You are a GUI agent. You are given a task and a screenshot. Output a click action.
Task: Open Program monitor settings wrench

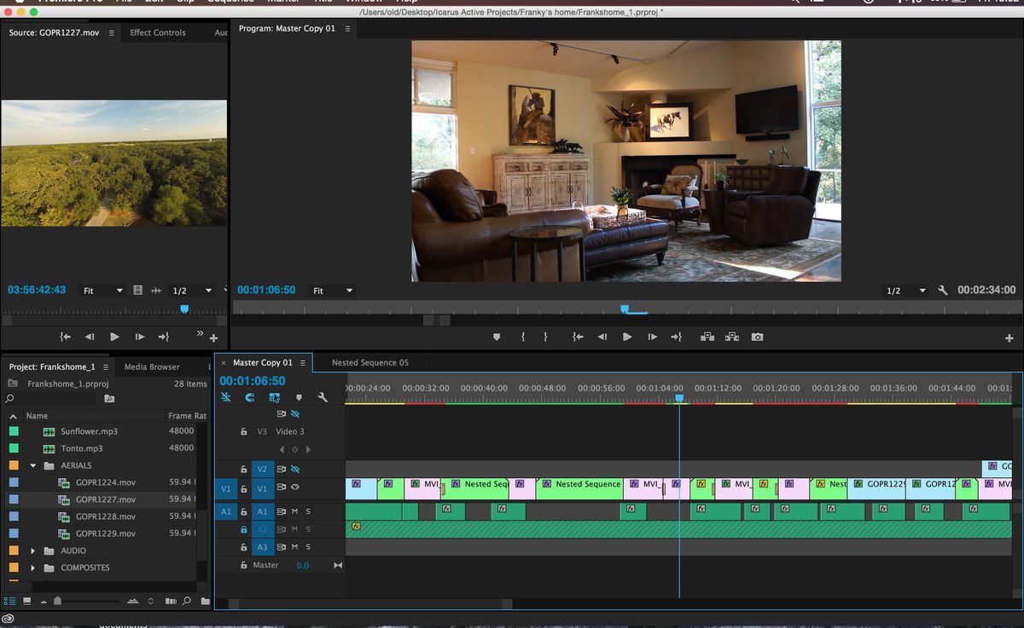tap(943, 291)
